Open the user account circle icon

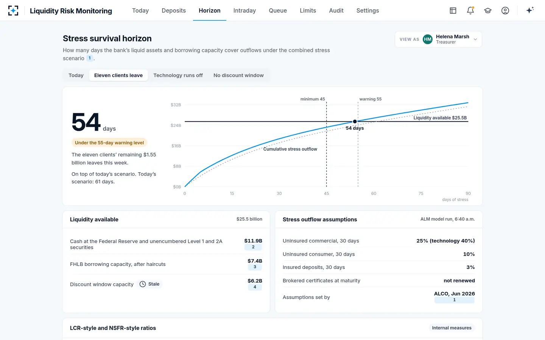click(x=505, y=11)
